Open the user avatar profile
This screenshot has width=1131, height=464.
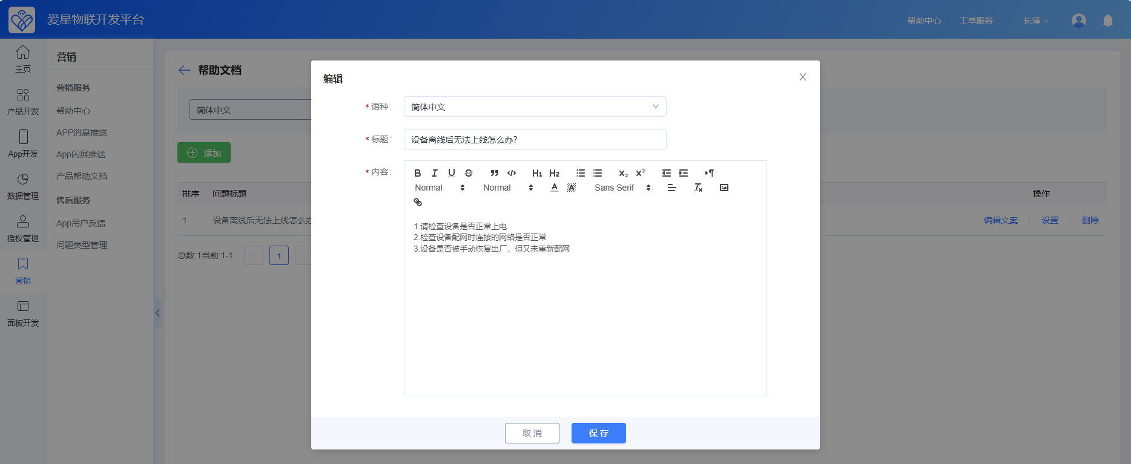click(1079, 21)
